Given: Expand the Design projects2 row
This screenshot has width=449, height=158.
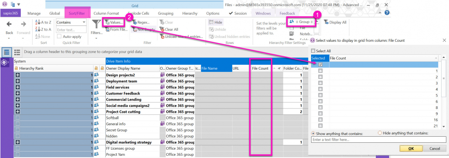Looking at the screenshot, I should [17, 75].
